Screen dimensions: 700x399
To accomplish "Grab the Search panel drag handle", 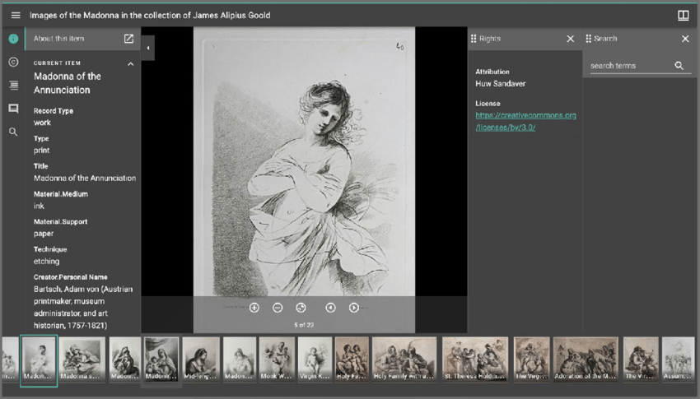I will pos(588,39).
